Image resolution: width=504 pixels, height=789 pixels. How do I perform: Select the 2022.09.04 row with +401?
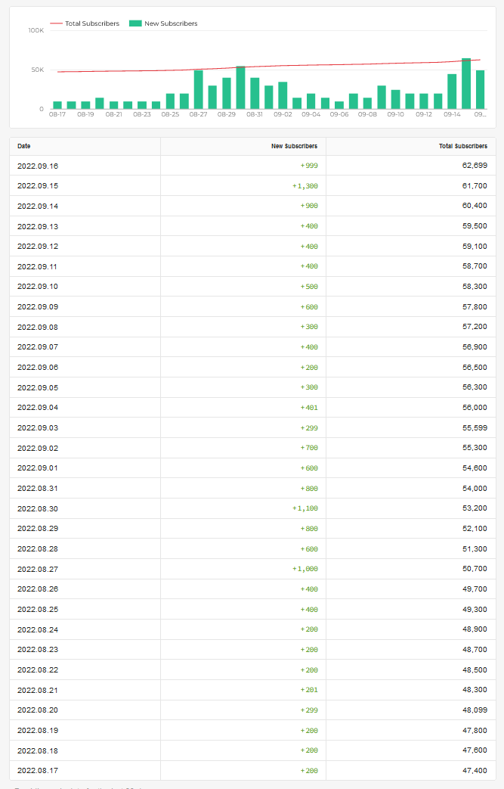coord(252,408)
